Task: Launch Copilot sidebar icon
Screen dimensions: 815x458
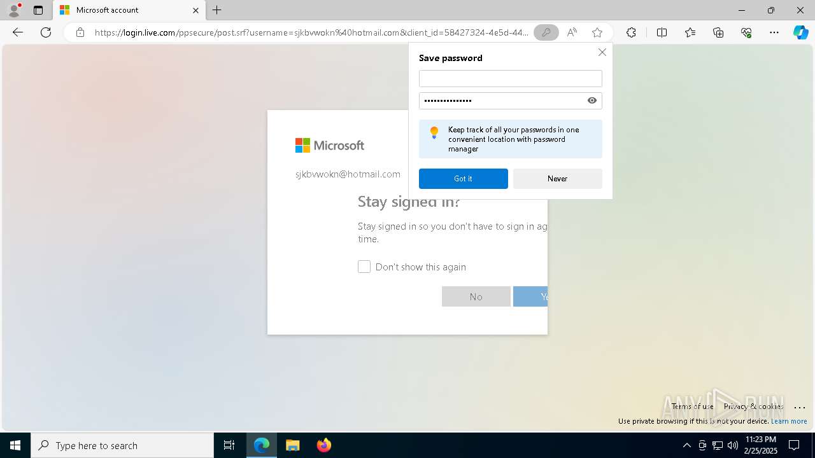Action: 800,32
